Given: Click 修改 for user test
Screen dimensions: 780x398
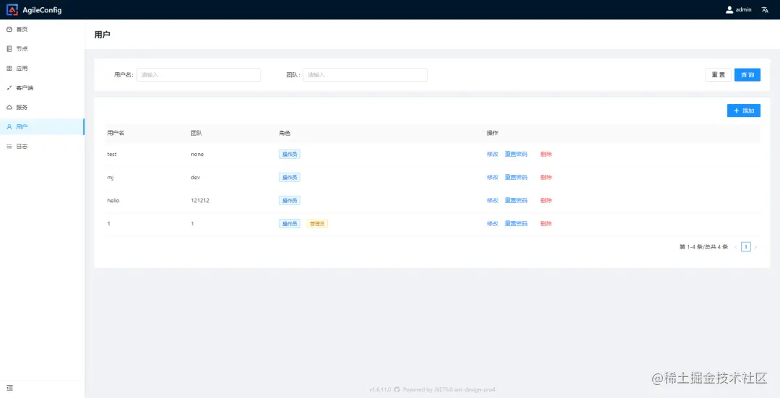Looking at the screenshot, I should (x=493, y=155).
